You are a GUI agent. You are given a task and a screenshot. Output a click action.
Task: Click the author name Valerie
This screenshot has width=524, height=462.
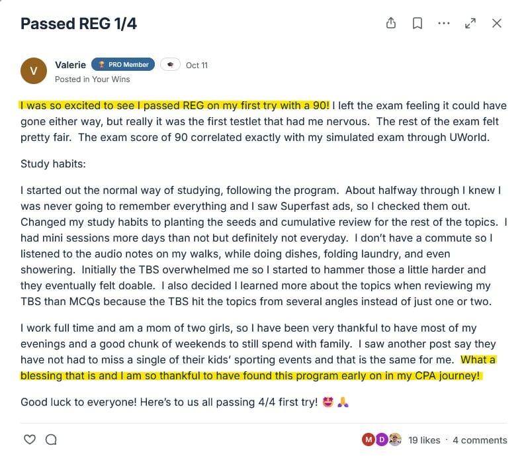[x=69, y=65]
